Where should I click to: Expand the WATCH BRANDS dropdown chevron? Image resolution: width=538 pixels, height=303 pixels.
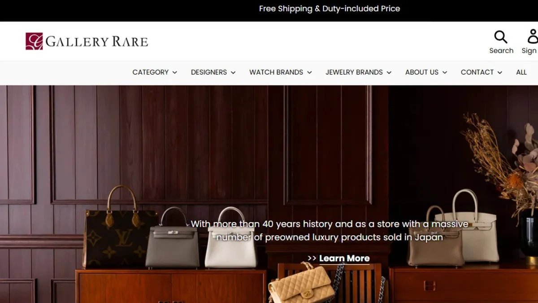point(309,72)
